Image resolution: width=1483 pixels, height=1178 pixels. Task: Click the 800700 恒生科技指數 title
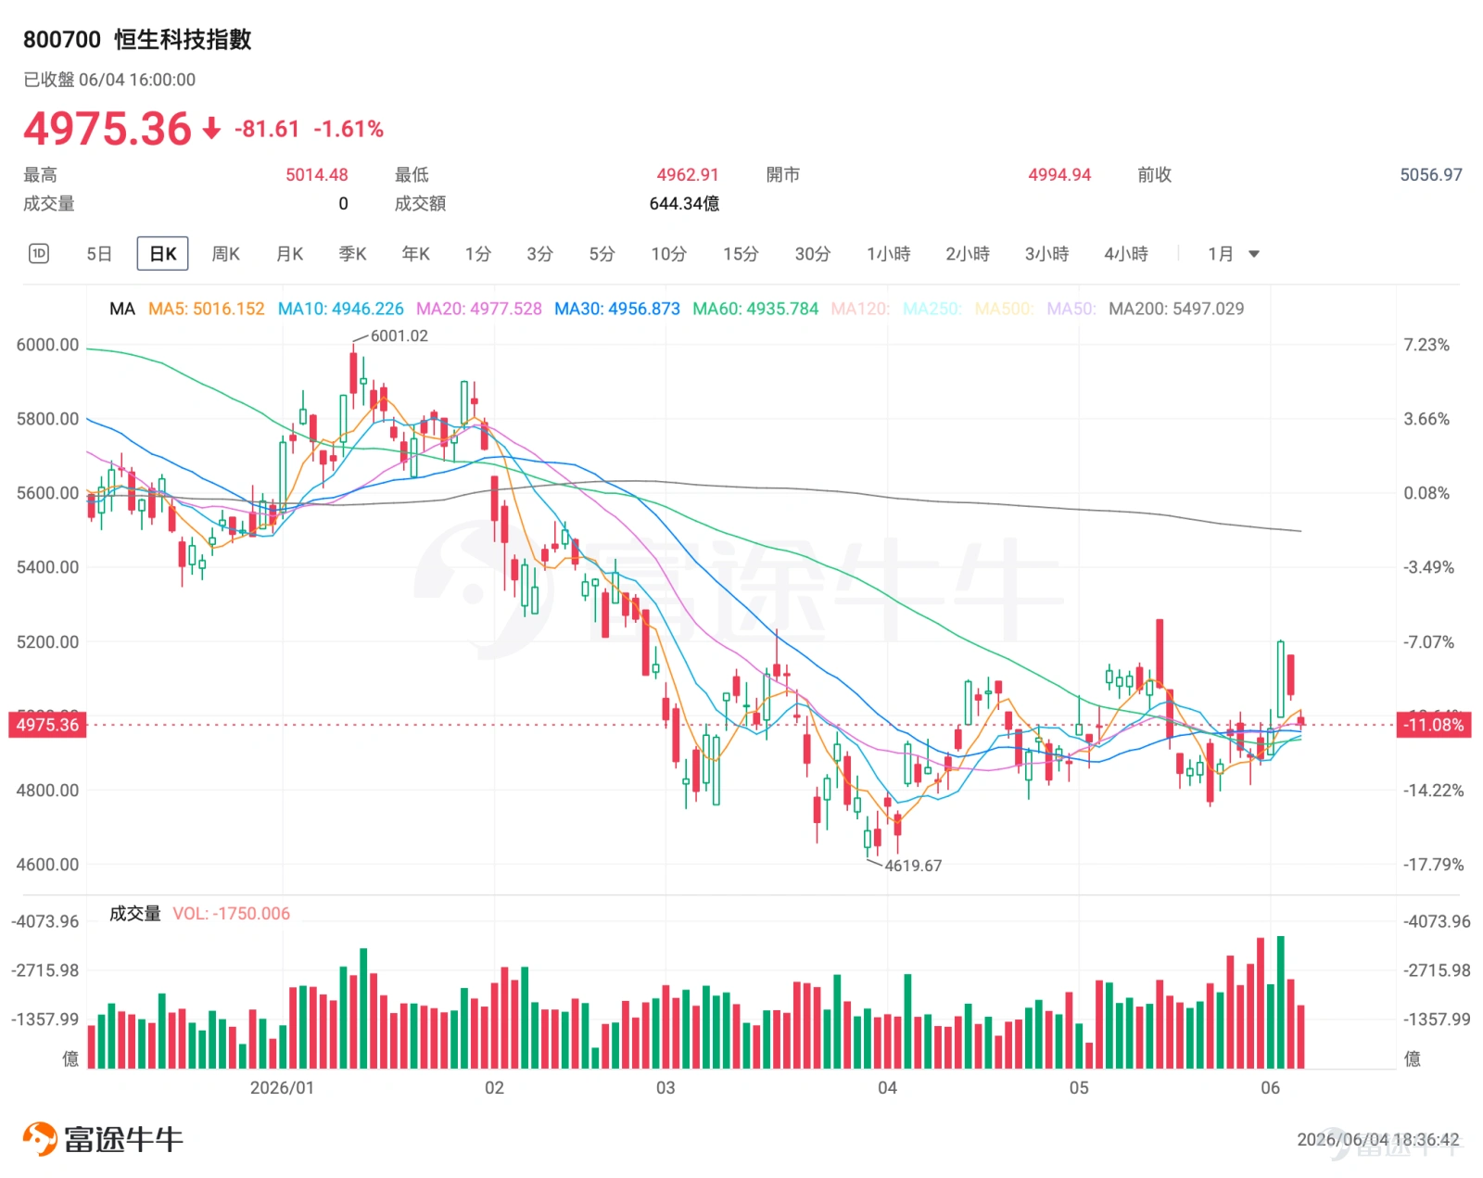[137, 40]
